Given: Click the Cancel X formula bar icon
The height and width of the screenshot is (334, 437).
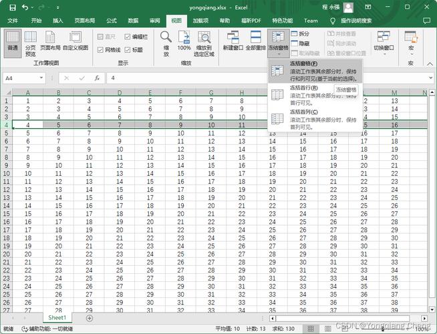Looking at the screenshot, I should click(x=66, y=78).
